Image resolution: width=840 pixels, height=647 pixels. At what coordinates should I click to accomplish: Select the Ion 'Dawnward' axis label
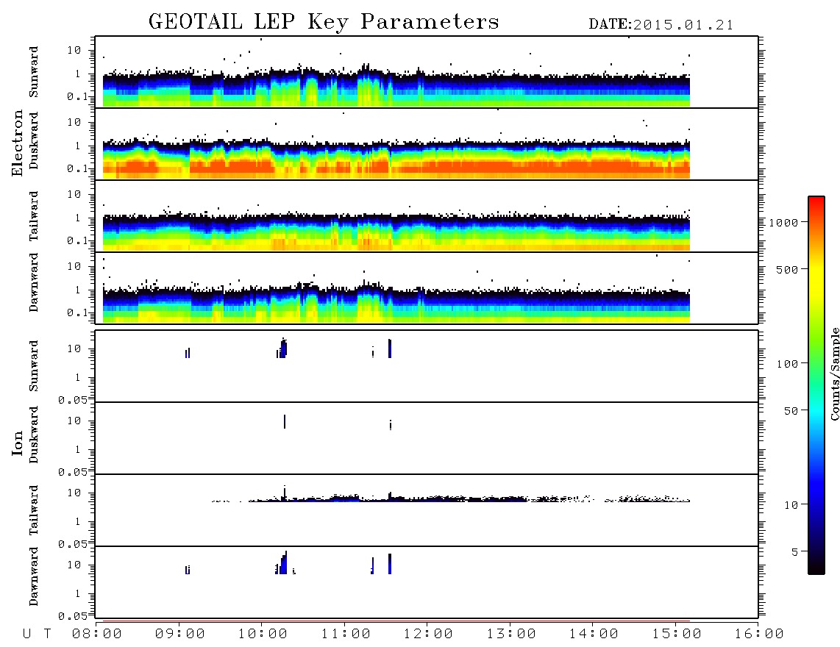click(x=34, y=576)
